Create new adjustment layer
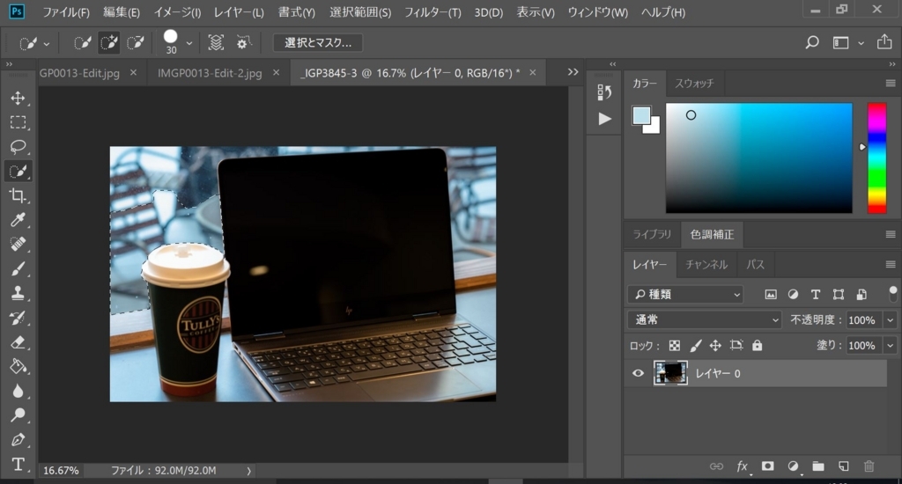This screenshot has height=484, width=902. pos(794,466)
